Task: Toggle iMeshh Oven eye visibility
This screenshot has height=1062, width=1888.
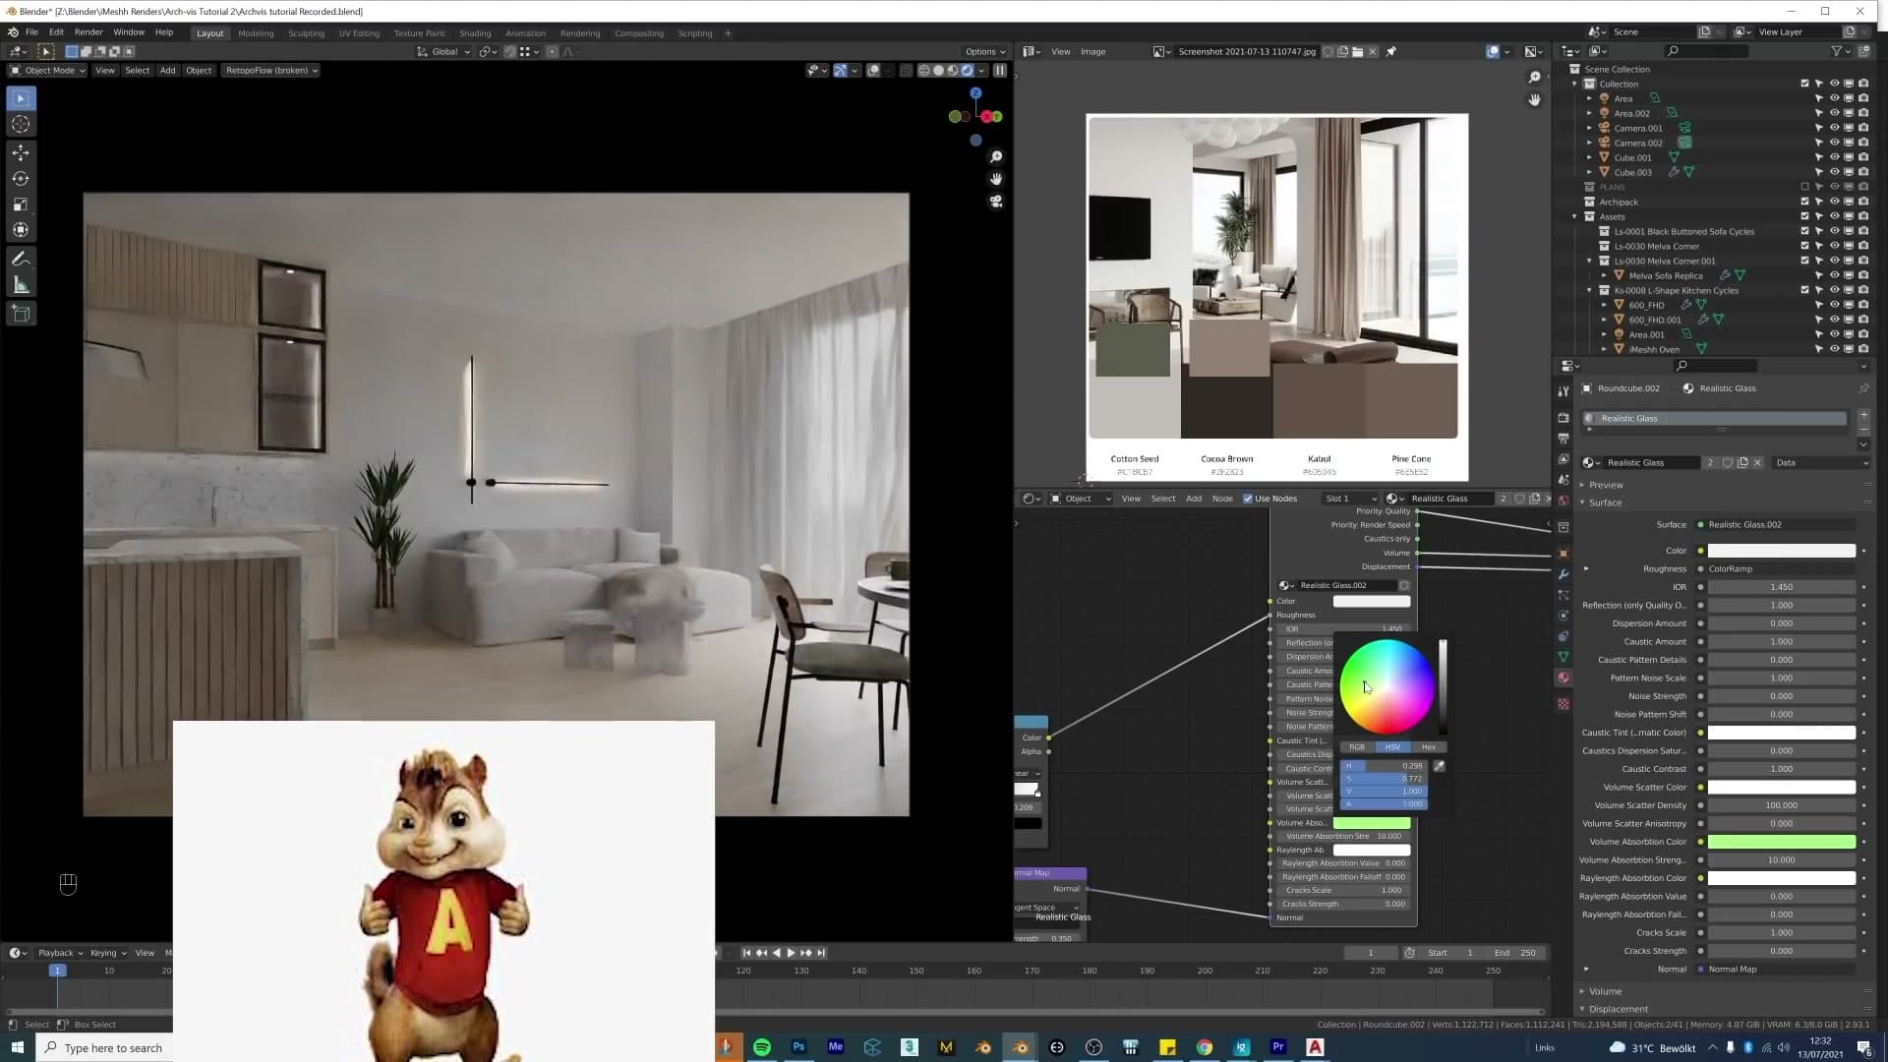Action: tap(1834, 349)
